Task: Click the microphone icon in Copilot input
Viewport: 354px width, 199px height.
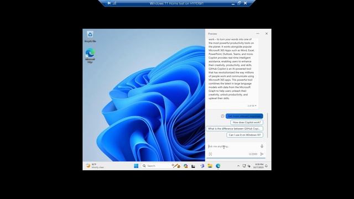Action: point(262,146)
